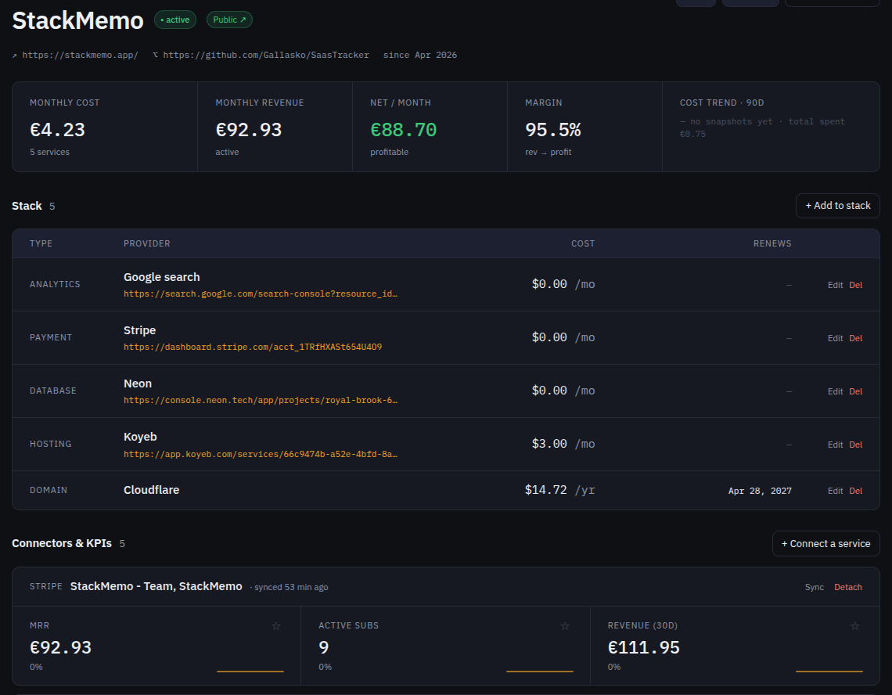This screenshot has height=695, width=892.
Task: Click the Stripe provider name
Action: pyautogui.click(x=139, y=330)
